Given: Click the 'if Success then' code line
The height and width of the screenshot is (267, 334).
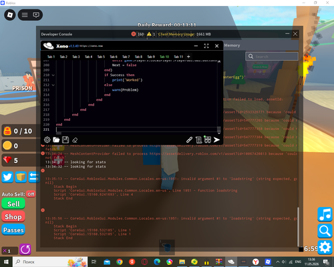Looking at the screenshot, I should pyautogui.click(x=120, y=75).
